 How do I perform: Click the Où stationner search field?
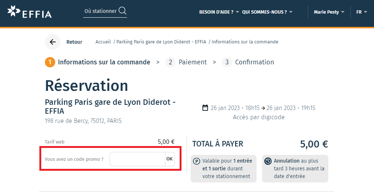coord(100,11)
